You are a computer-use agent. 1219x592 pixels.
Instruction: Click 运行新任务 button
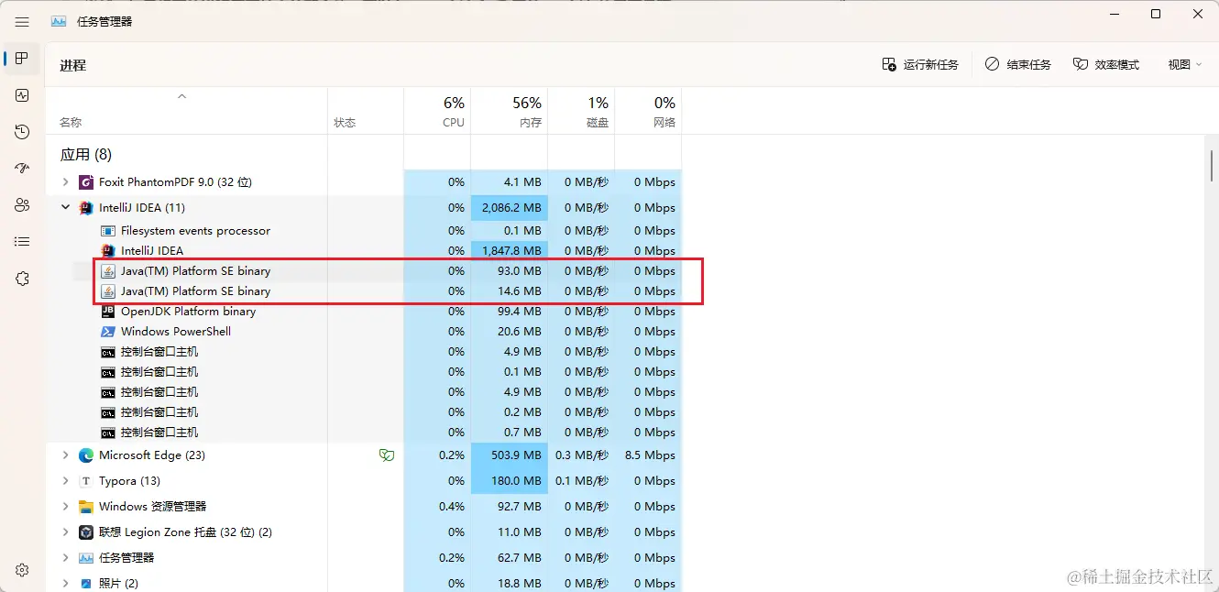(x=920, y=65)
